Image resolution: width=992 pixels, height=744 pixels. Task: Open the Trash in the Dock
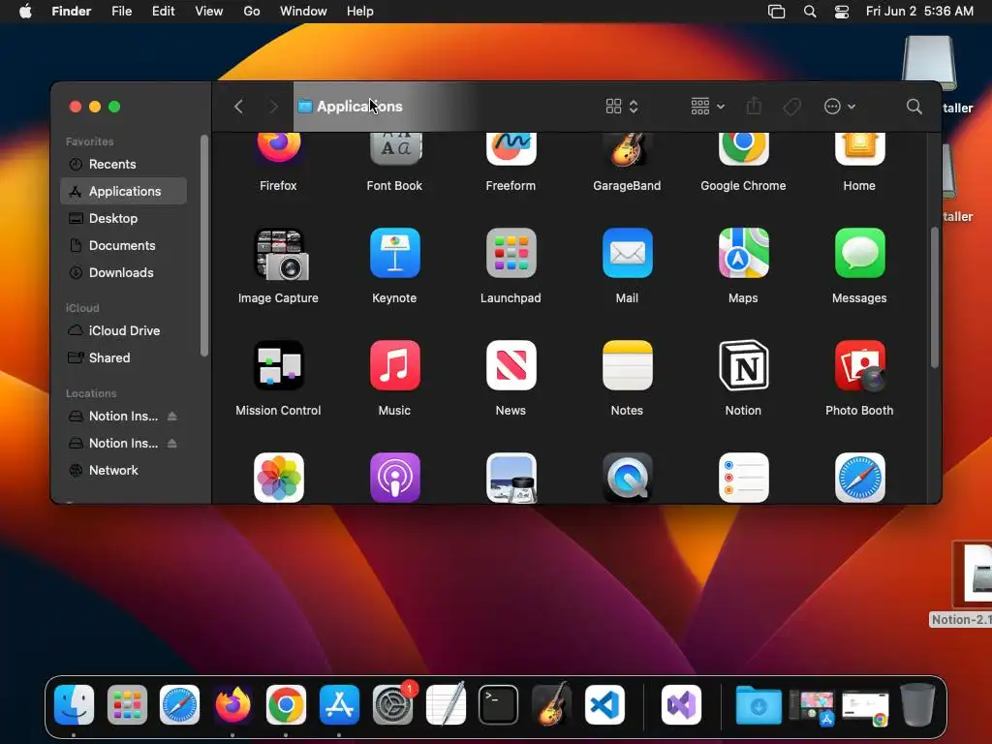coord(917,704)
